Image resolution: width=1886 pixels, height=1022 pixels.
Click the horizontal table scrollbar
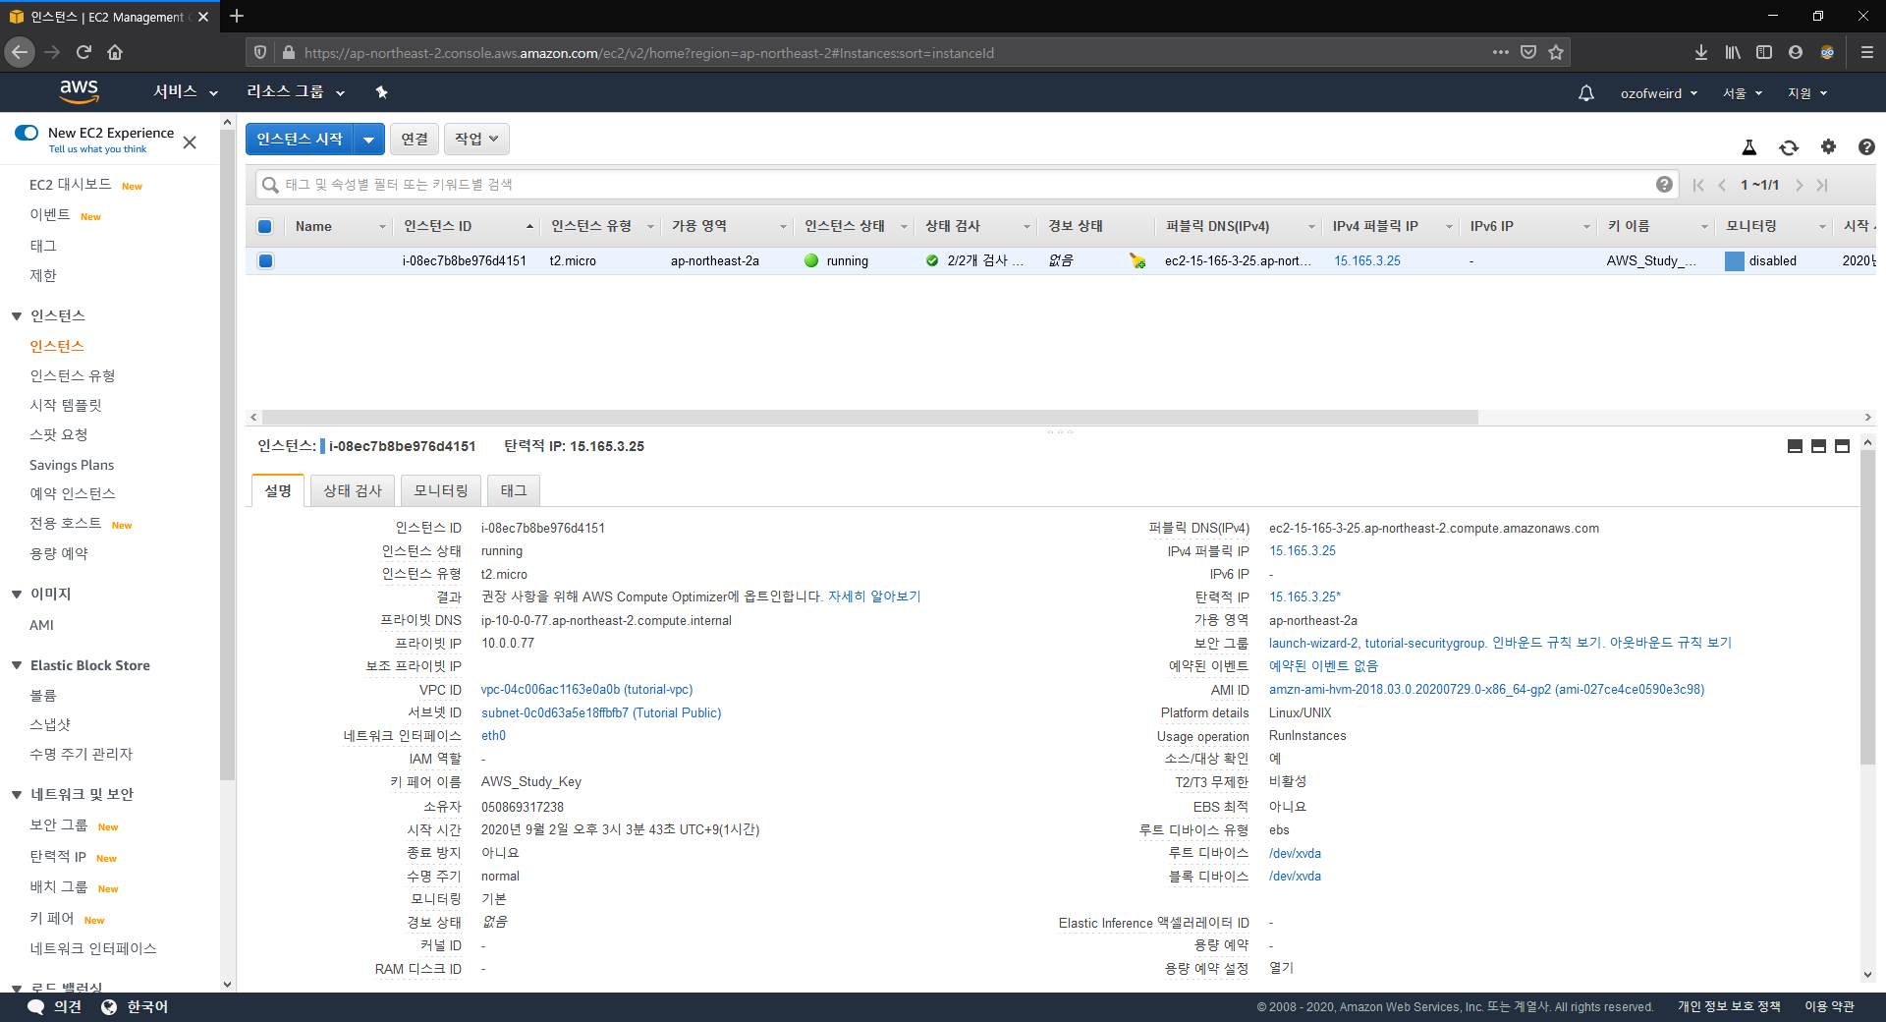(x=869, y=417)
